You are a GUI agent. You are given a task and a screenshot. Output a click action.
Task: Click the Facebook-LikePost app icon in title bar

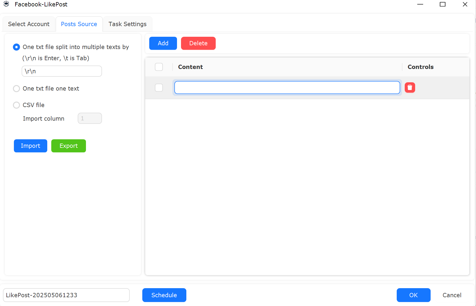pos(6,4)
